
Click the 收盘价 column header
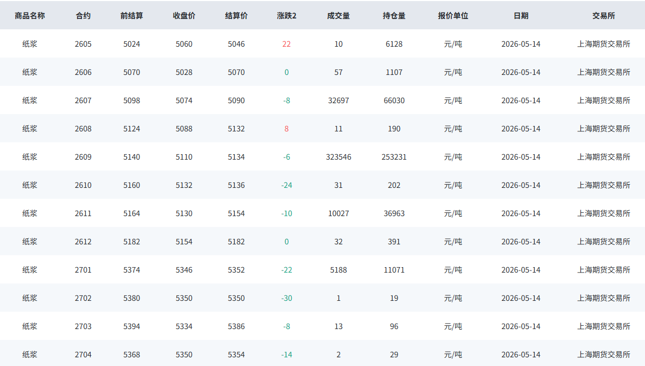(x=184, y=16)
